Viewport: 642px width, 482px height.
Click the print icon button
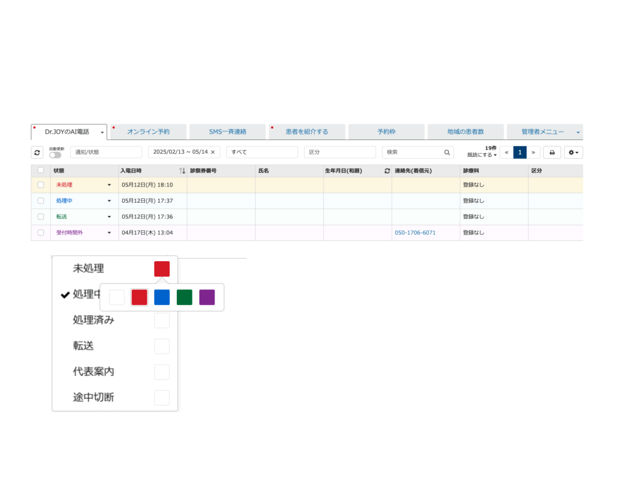(552, 153)
